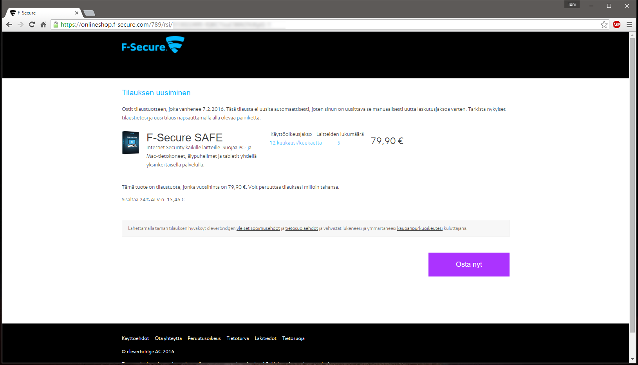Open Lakitiedot footer link
The image size is (638, 365).
point(266,338)
